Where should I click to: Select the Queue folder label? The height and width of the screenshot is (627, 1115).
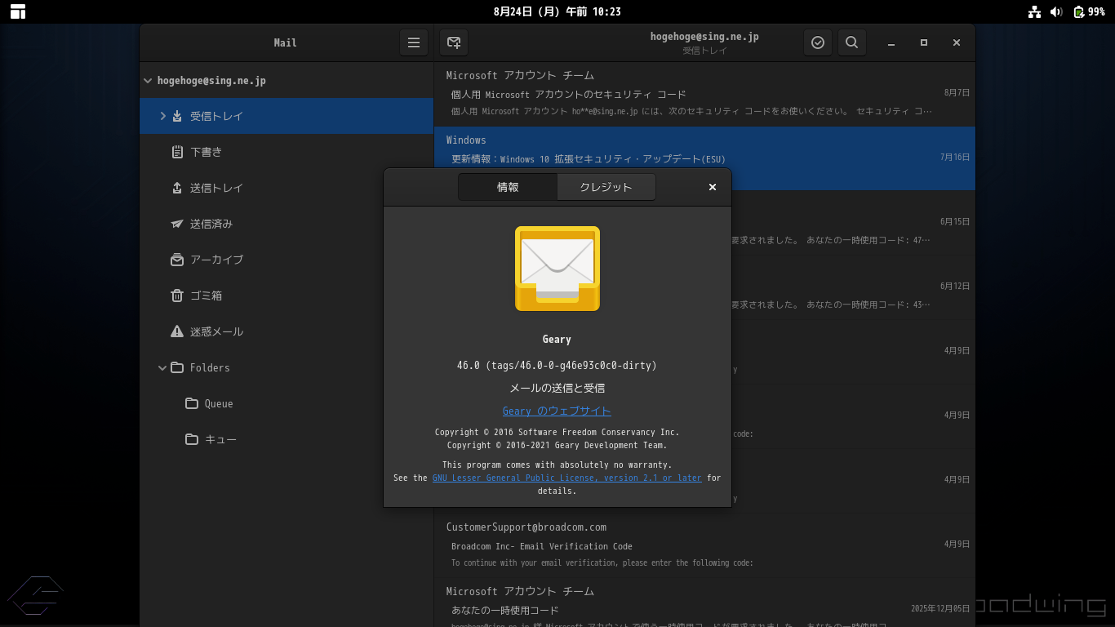coord(219,403)
